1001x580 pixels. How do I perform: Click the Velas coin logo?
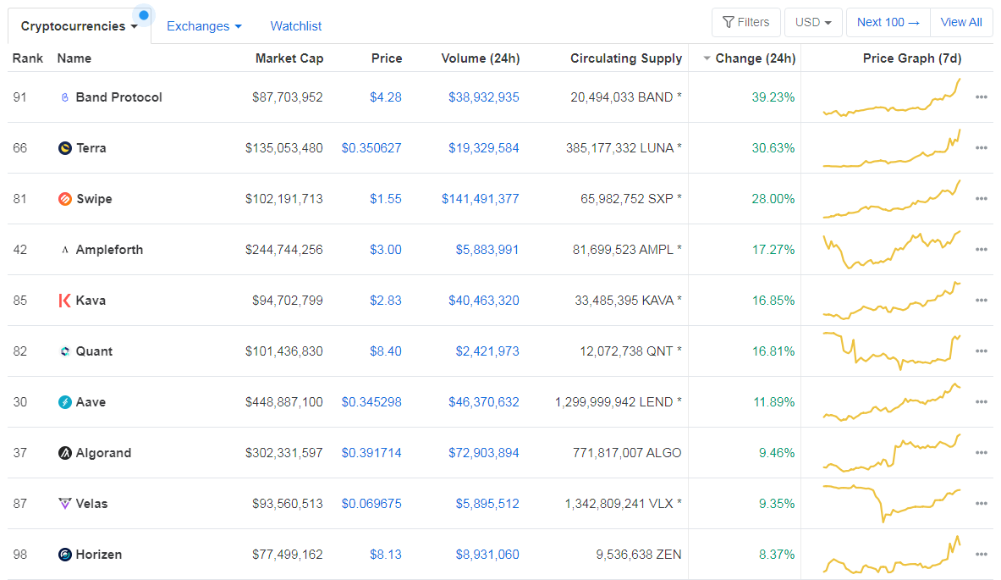tap(64, 503)
